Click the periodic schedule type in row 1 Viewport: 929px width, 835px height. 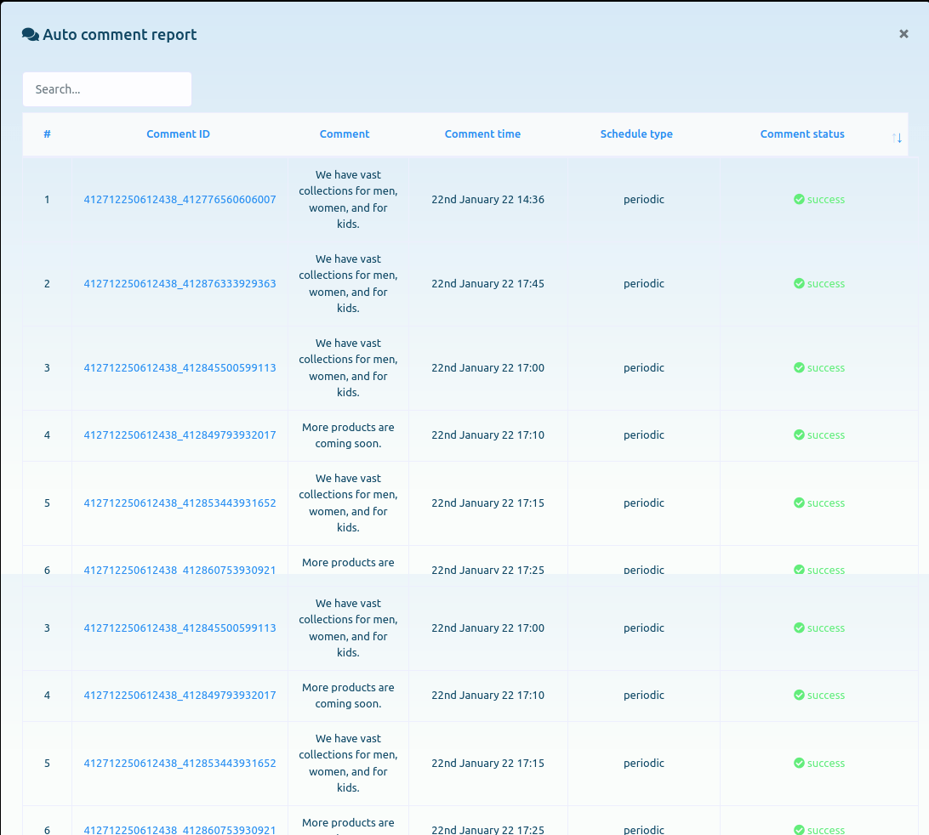[x=643, y=200]
